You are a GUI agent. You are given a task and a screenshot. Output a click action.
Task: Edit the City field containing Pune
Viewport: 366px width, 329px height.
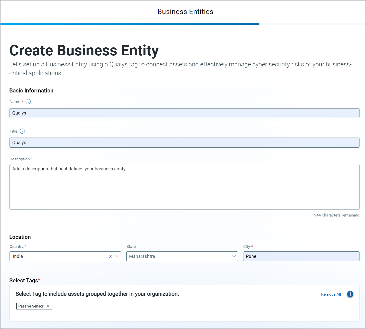point(301,256)
